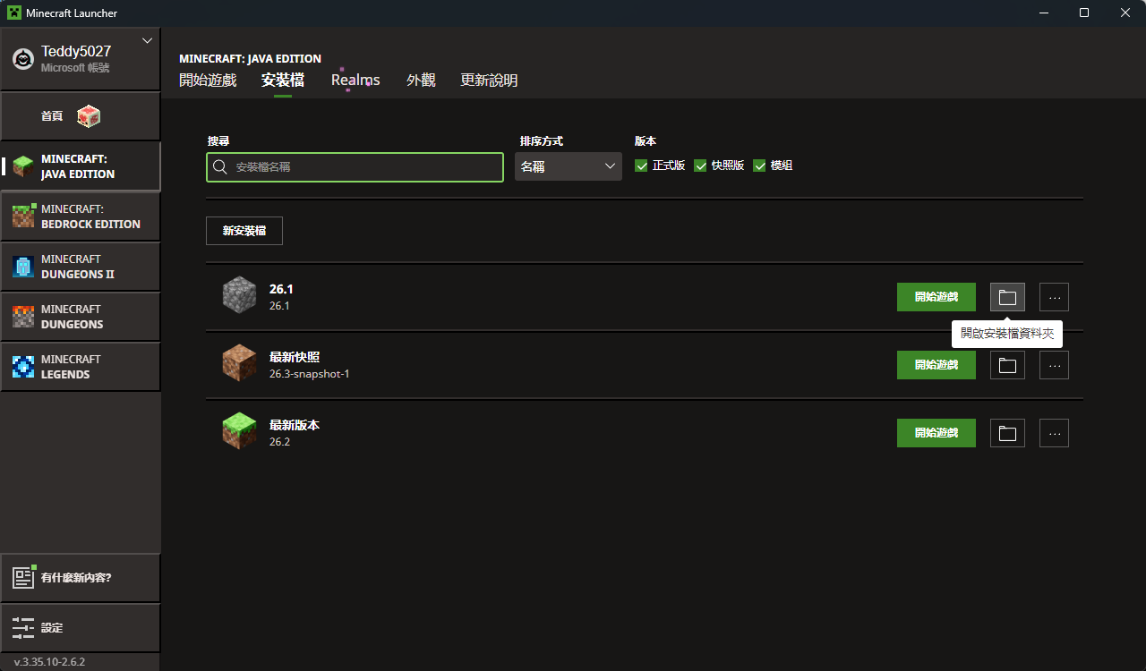This screenshot has width=1146, height=671.
Task: Select the 26.1 installation name text
Action: point(281,289)
